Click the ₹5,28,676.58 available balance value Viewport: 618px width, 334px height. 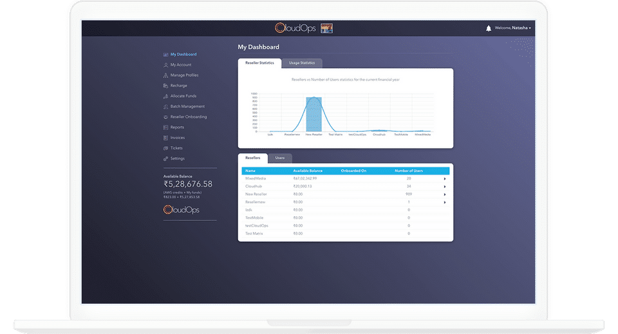click(187, 184)
